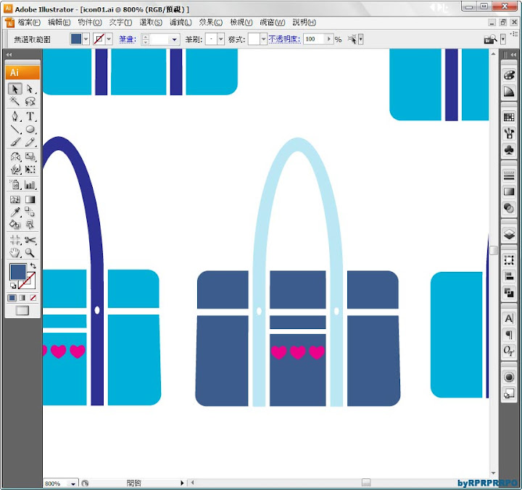The width and height of the screenshot is (522, 490).
Task: Swap fill and stroke colors
Action: pyautogui.click(x=33, y=266)
